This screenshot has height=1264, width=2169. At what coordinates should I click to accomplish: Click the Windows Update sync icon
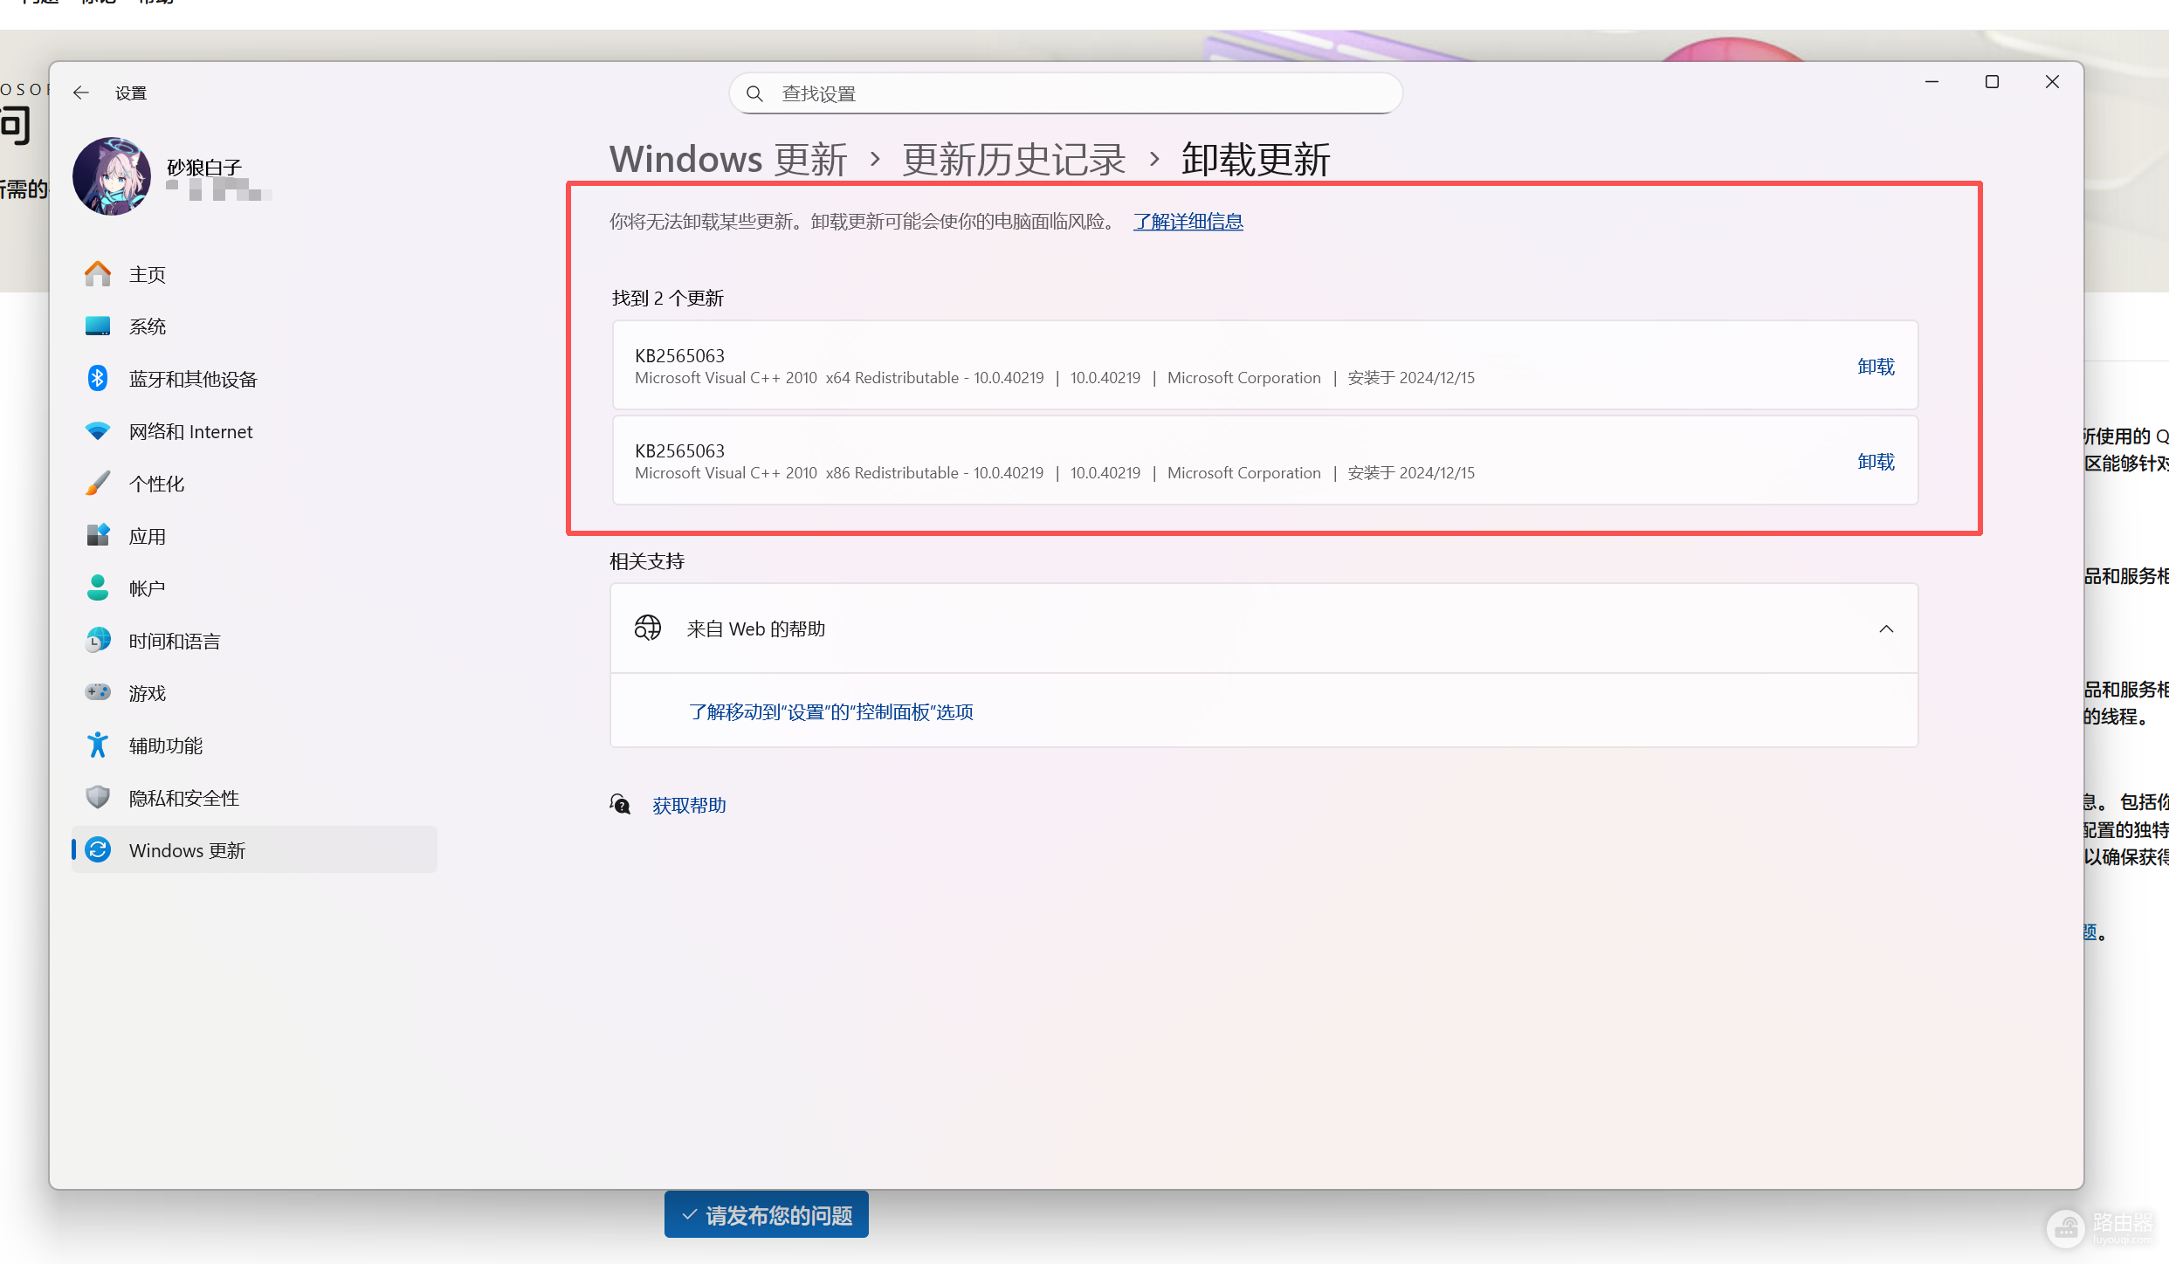pos(99,849)
